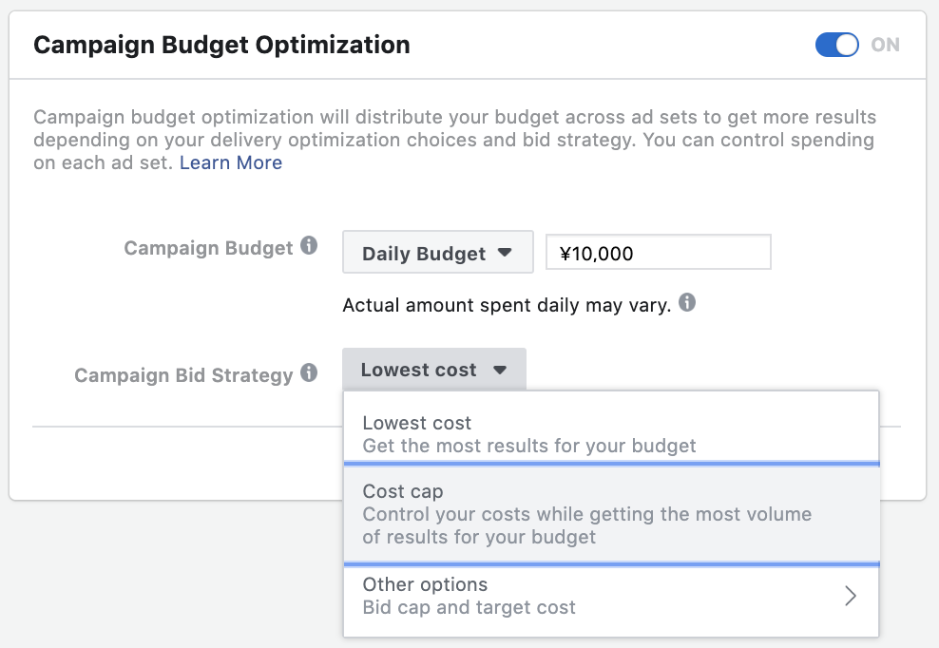The height and width of the screenshot is (648, 939).
Task: Click the Daily Budget dropdown arrow
Action: 505,252
